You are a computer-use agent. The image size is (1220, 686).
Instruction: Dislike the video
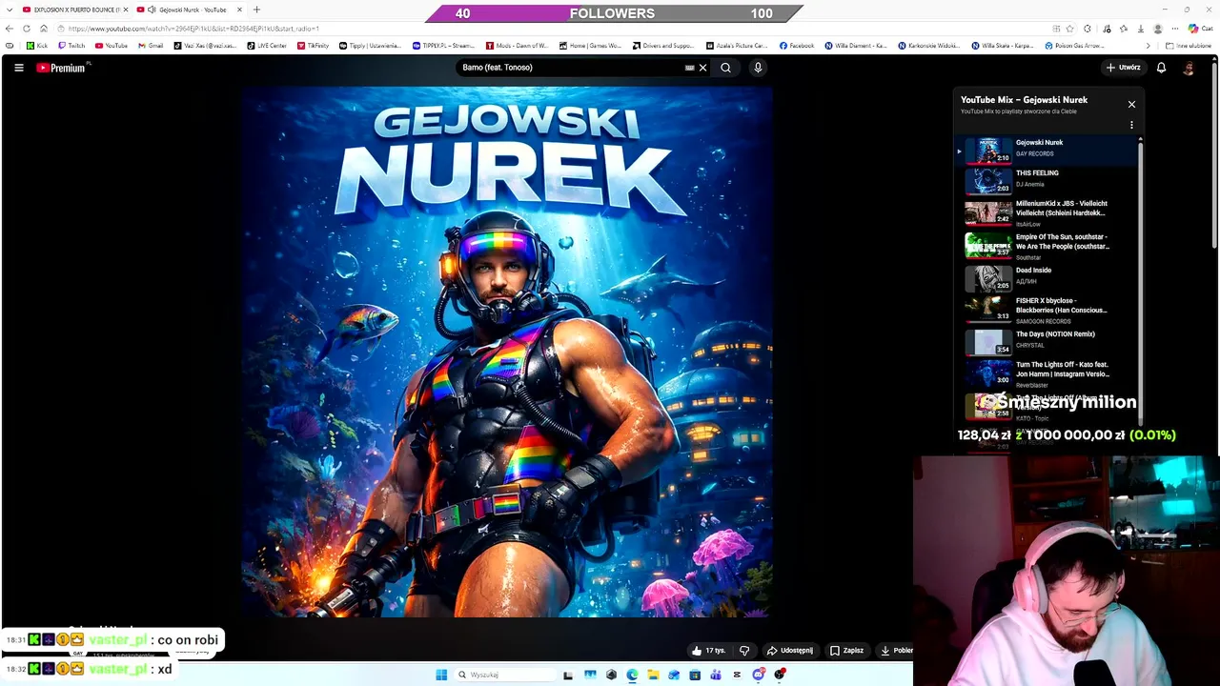[744, 651]
